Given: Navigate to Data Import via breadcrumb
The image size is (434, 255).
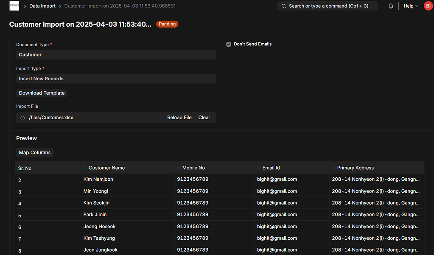Looking at the screenshot, I should point(42,6).
